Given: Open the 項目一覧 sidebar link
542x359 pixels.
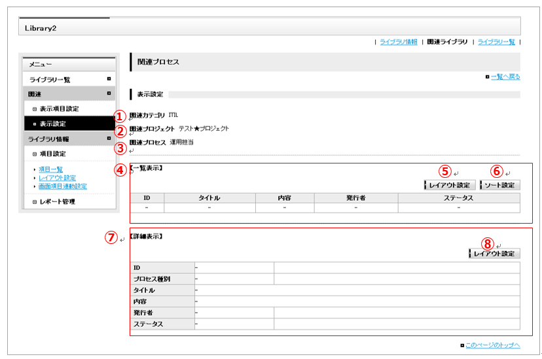Looking at the screenshot, I should pos(50,169).
